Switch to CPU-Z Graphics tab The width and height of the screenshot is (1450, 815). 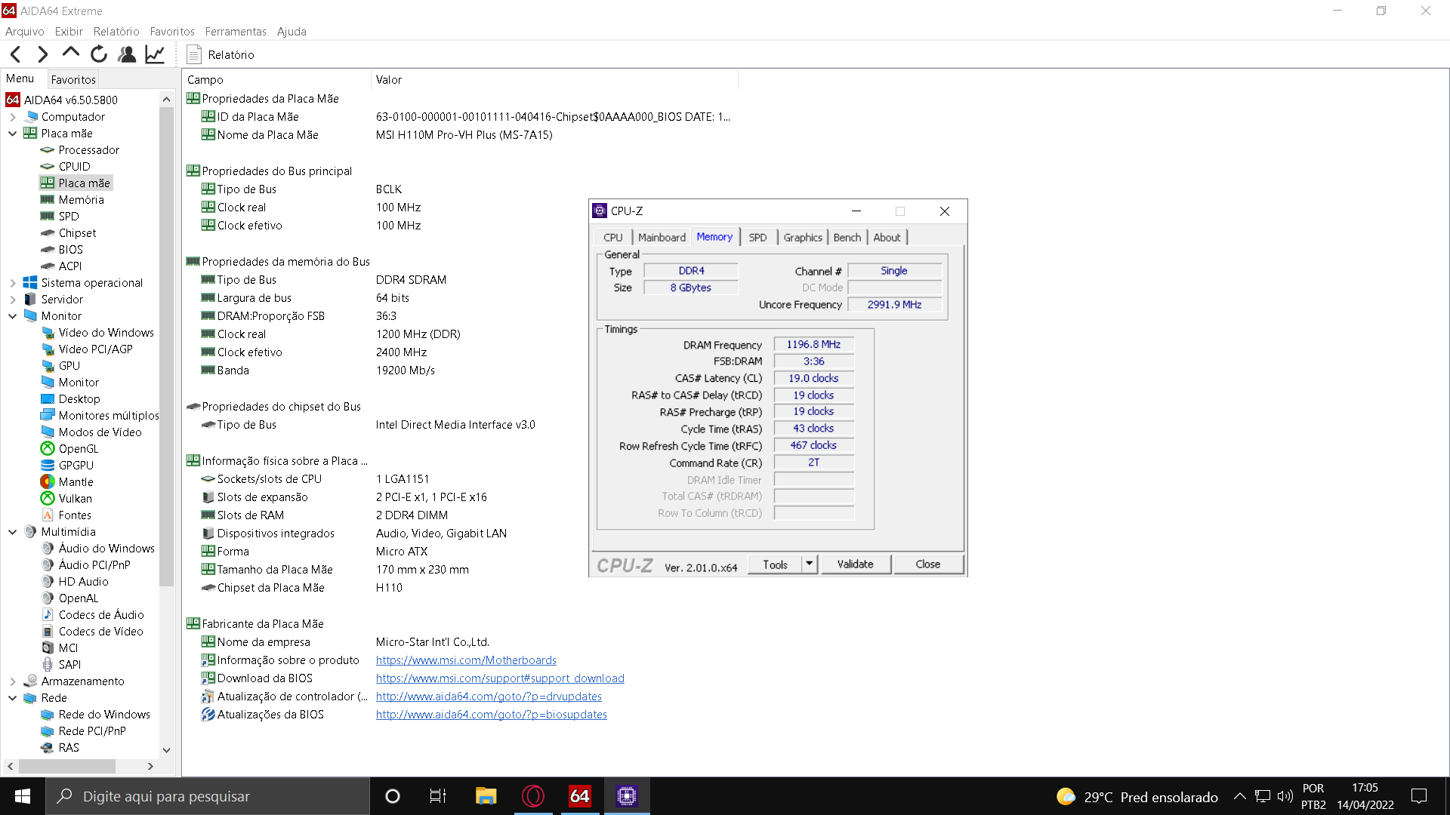(803, 237)
